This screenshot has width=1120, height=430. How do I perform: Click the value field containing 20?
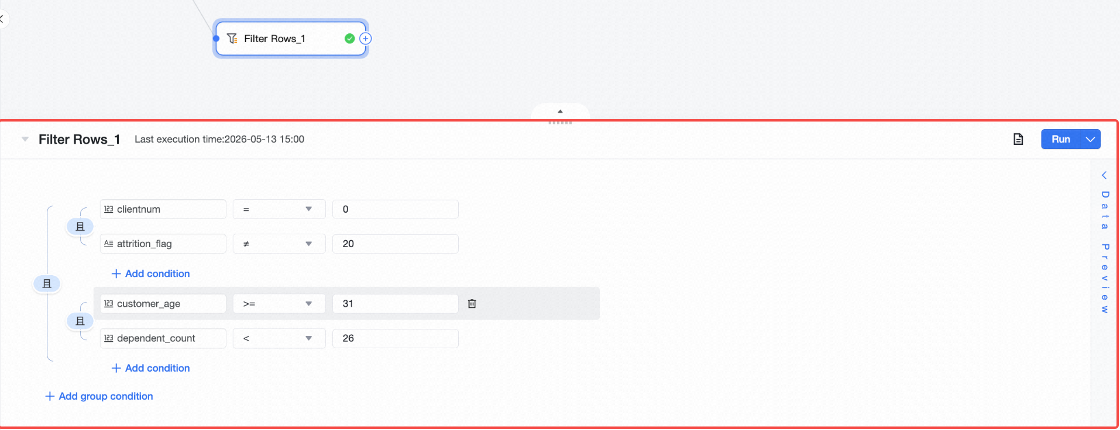[x=396, y=244]
